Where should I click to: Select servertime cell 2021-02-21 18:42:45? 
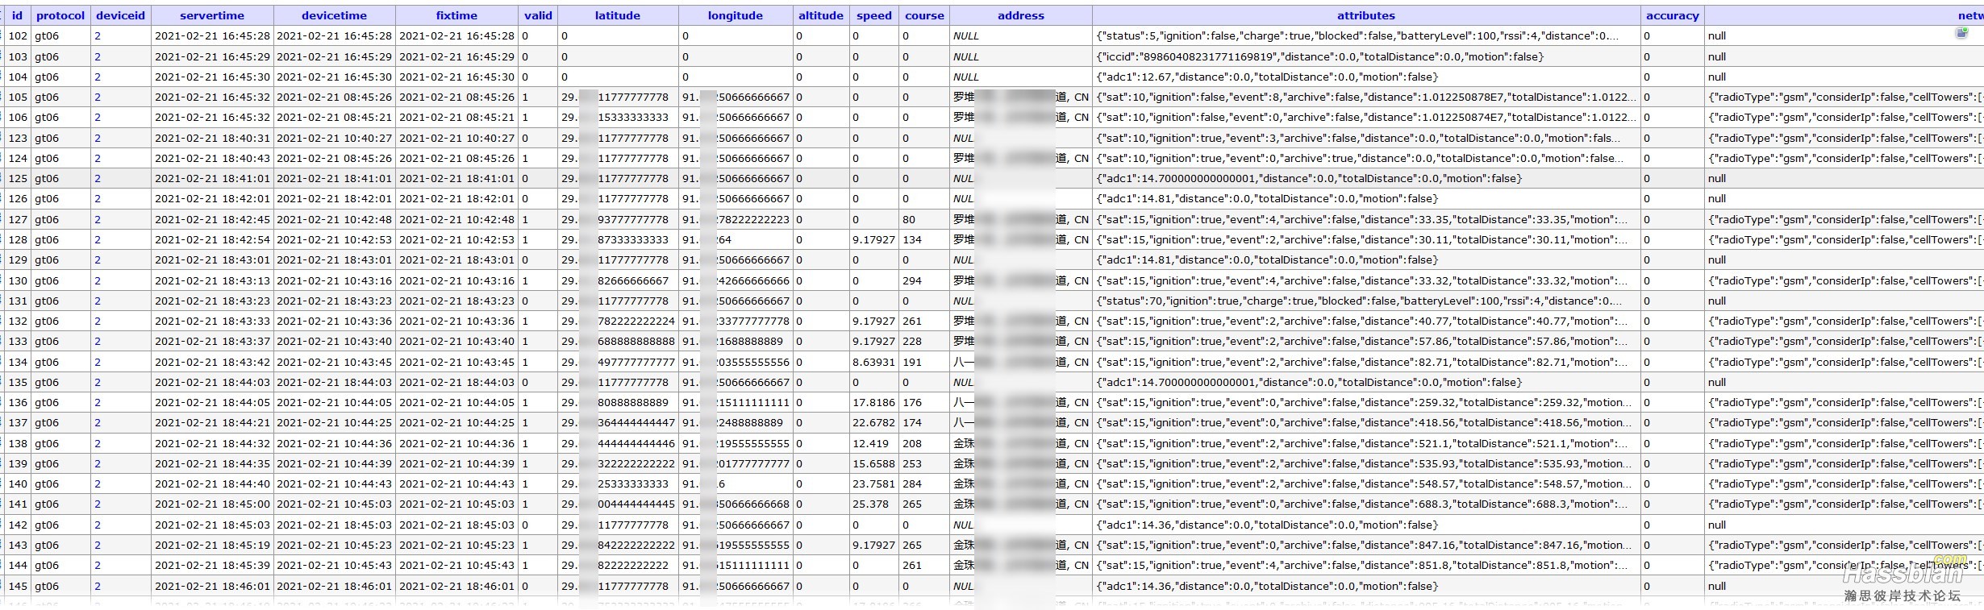[x=212, y=220]
